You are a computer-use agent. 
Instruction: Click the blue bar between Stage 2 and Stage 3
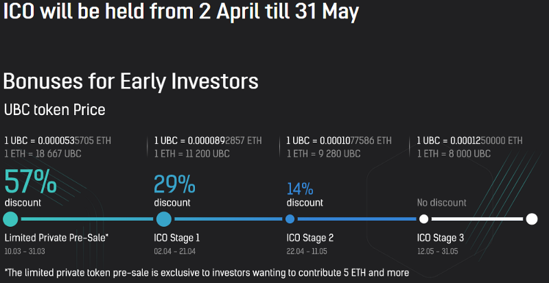357,219
